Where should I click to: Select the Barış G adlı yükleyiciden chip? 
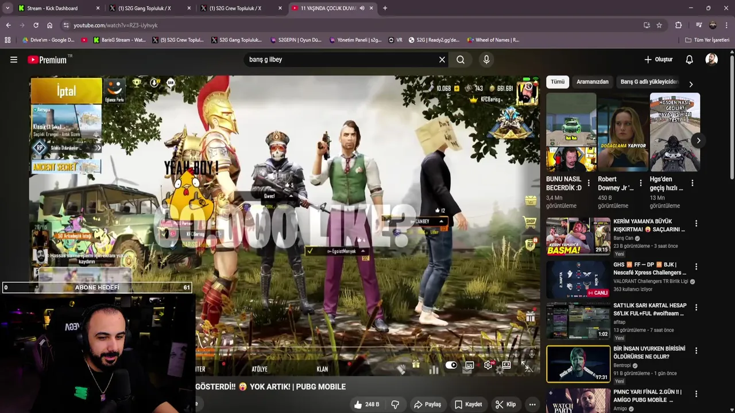tap(649, 81)
